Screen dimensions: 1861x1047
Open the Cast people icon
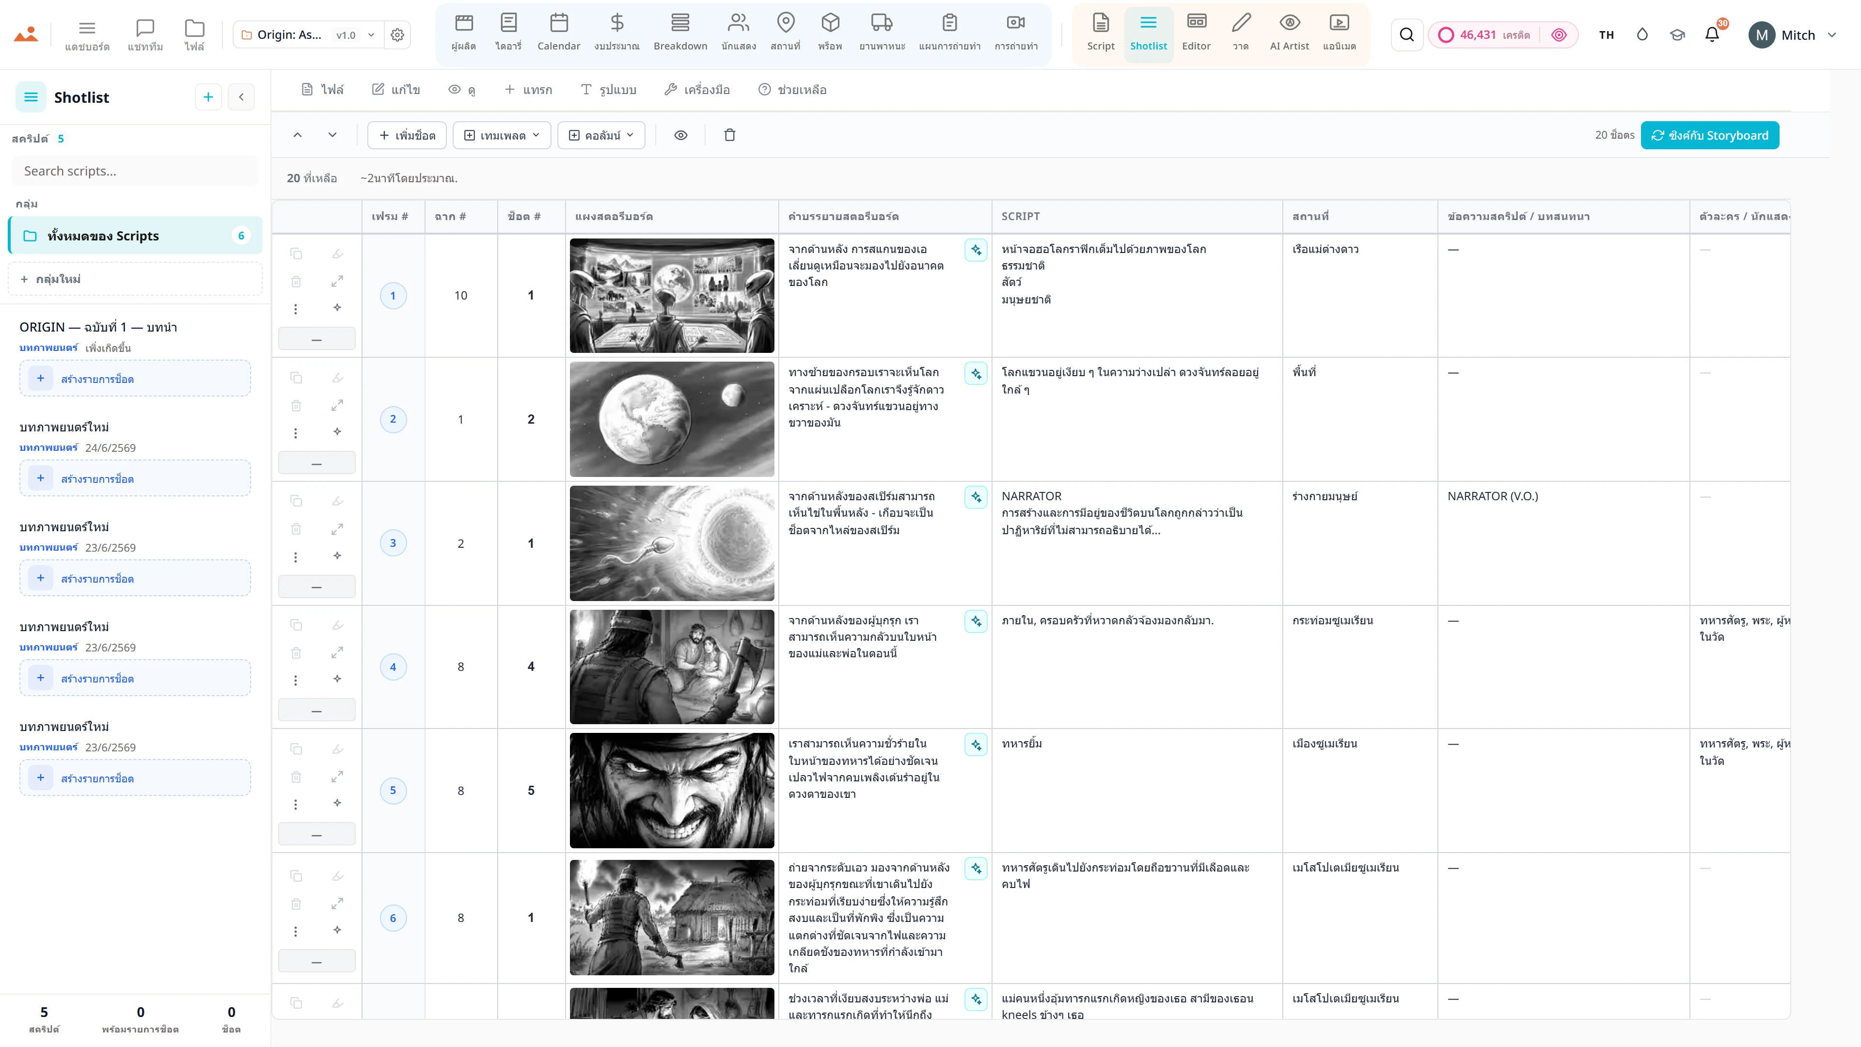pos(738,33)
